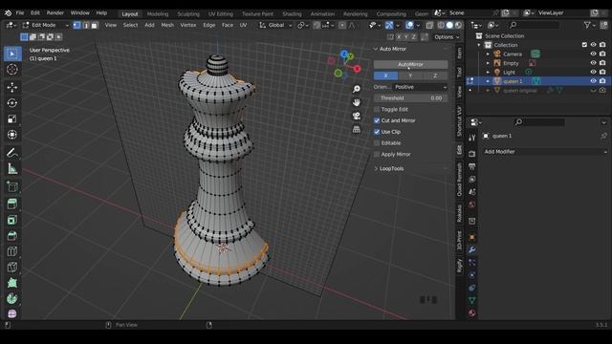Click the pan view hand icon

pyautogui.click(x=357, y=102)
